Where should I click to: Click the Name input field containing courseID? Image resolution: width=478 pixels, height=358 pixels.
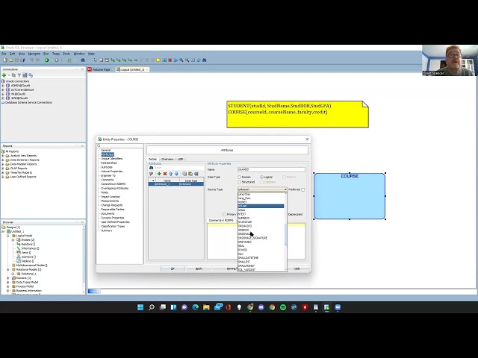click(271, 169)
